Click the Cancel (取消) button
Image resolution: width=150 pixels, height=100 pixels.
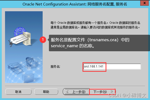pyautogui.click(x=18, y=92)
